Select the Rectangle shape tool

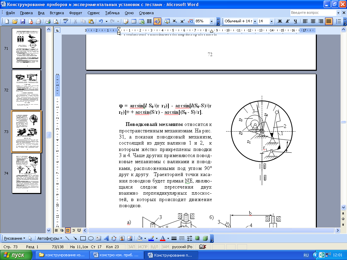[x=83, y=238]
